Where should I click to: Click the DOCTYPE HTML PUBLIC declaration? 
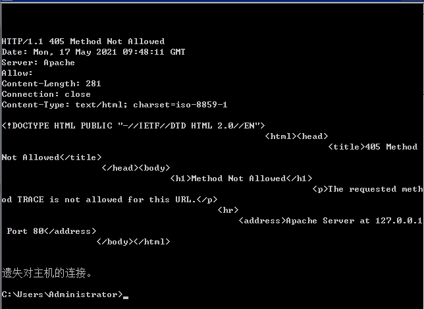coord(133,126)
